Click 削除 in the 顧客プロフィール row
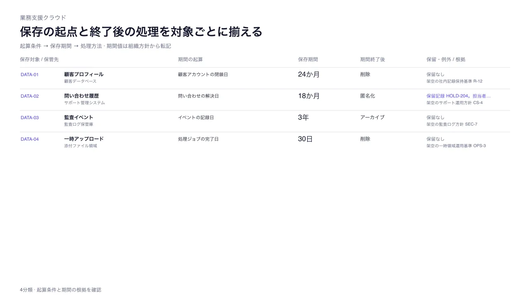 (365, 74)
